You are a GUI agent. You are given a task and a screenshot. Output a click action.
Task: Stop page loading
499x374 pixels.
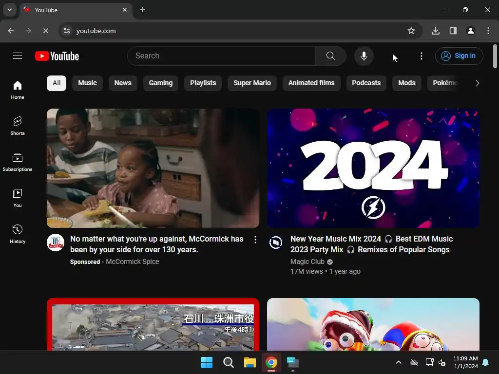[45, 31]
